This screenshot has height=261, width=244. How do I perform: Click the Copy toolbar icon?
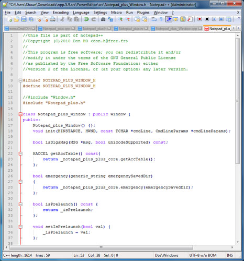click(70, 19)
